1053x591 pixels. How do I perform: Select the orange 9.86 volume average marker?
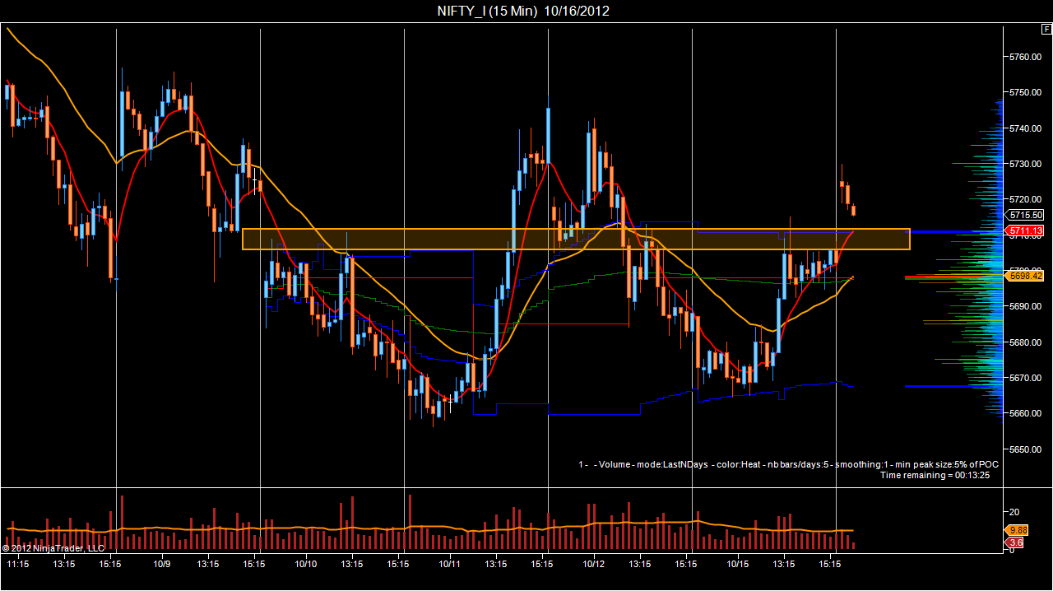click(x=1018, y=531)
